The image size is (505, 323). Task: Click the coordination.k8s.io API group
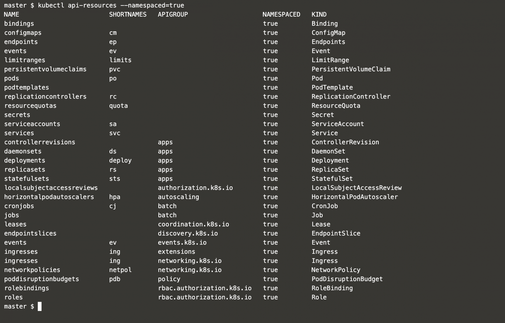[x=193, y=224]
